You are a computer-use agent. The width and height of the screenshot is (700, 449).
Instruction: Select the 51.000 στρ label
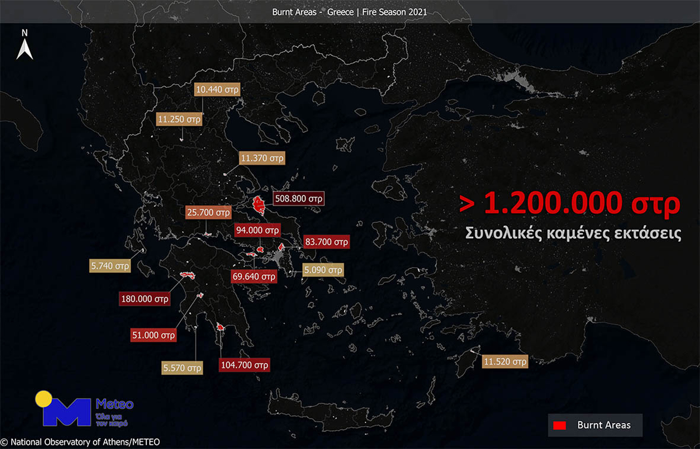click(x=153, y=335)
